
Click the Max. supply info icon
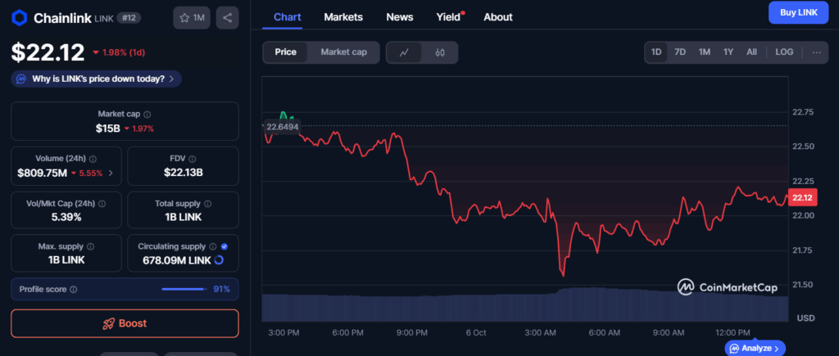click(x=90, y=246)
